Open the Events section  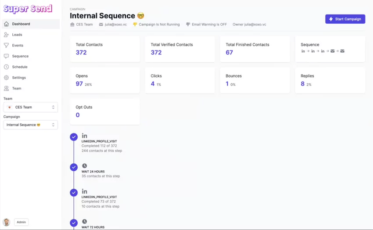click(x=31, y=45)
